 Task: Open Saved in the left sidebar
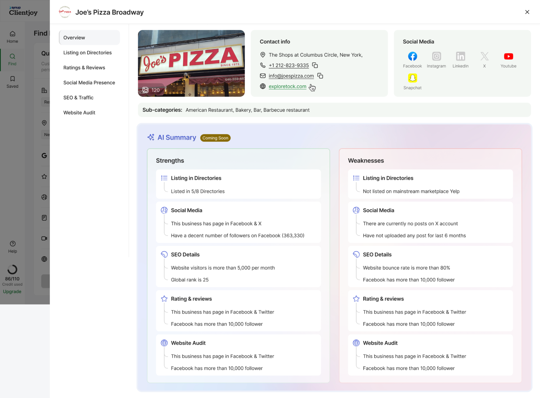click(12, 82)
